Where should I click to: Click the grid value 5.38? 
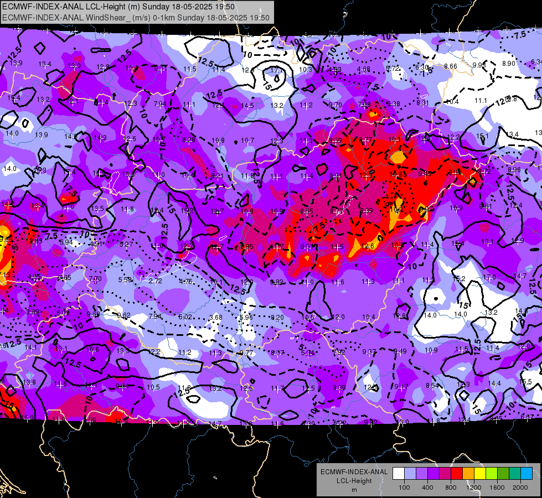coord(394,103)
